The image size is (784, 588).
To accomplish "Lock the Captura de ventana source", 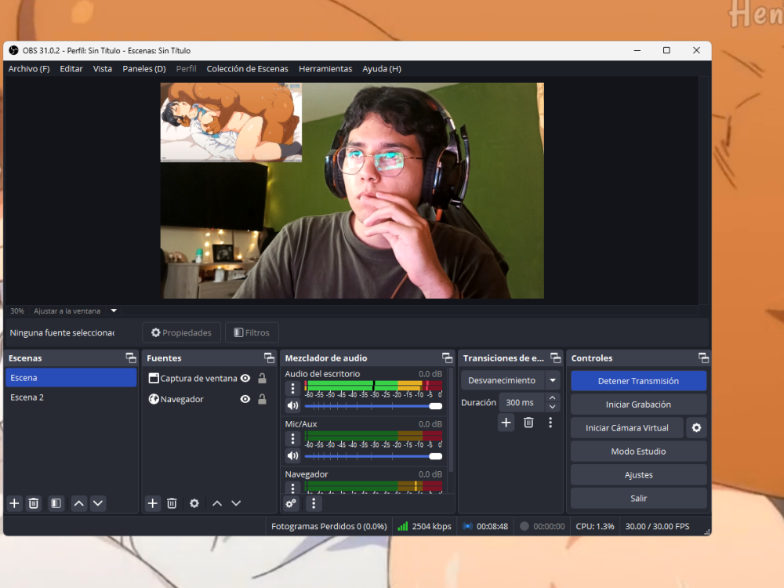I will coord(262,378).
